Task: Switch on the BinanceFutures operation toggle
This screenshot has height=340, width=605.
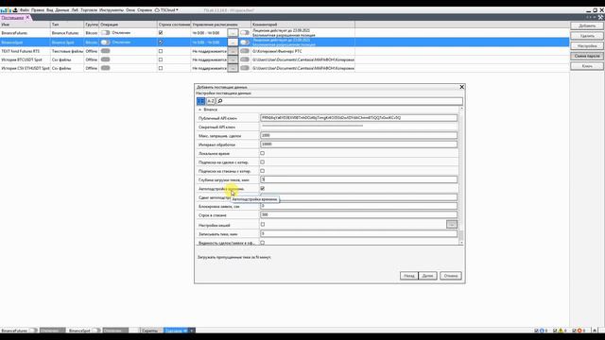Action: (x=105, y=33)
